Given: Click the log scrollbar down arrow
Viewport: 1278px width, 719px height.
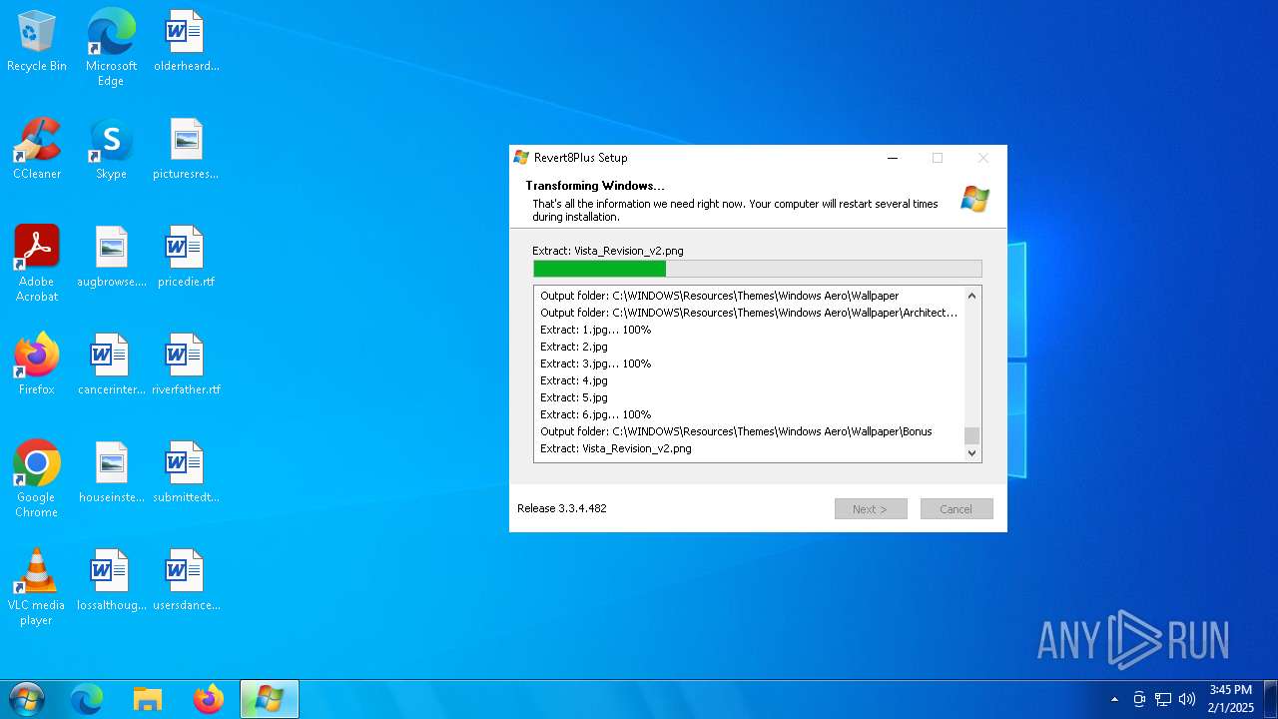Looking at the screenshot, I should pos(972,453).
